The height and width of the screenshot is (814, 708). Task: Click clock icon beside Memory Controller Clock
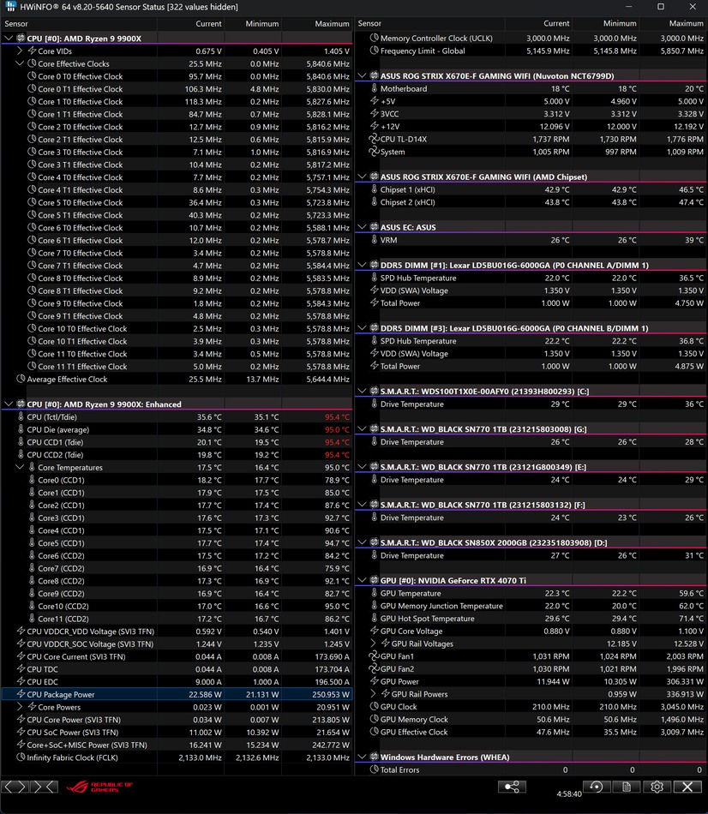[374, 38]
